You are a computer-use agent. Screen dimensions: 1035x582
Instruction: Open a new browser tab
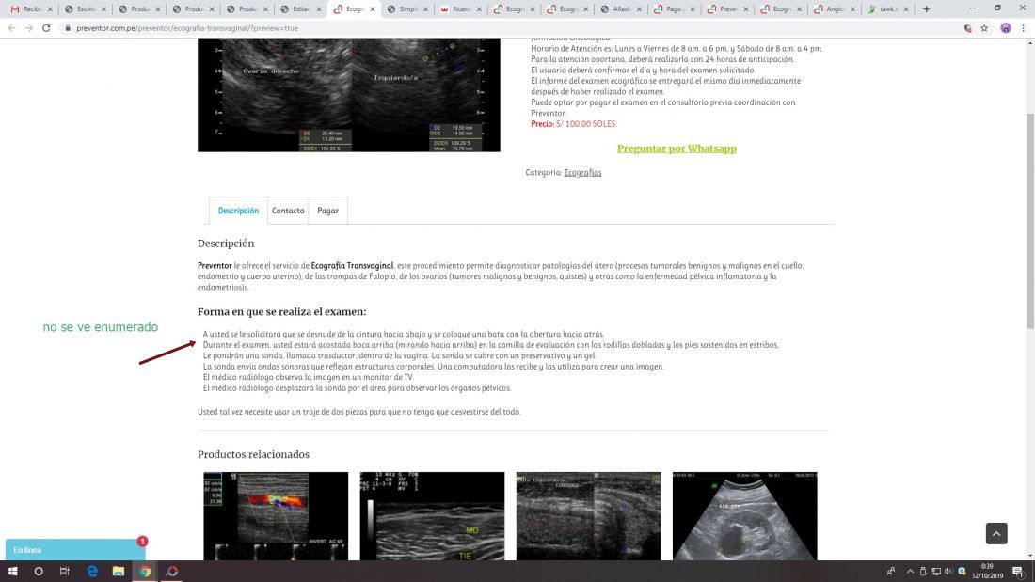926,9
